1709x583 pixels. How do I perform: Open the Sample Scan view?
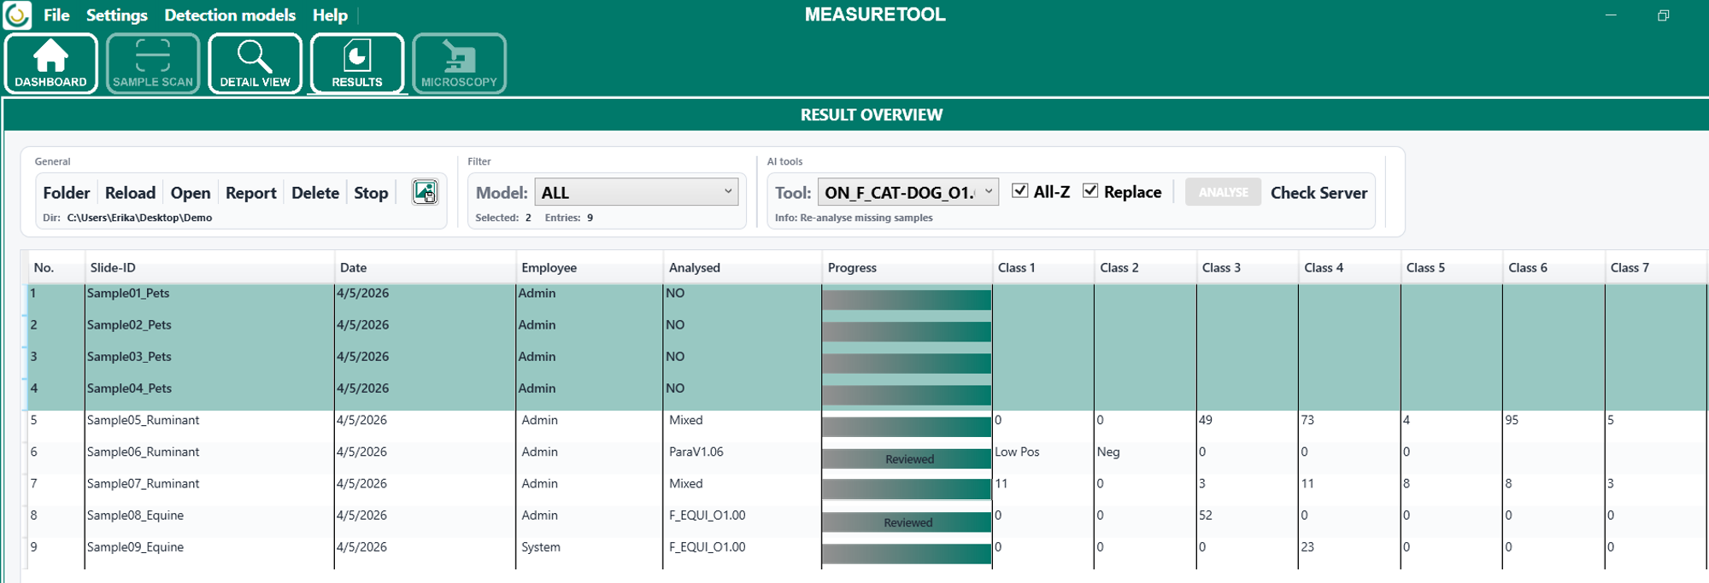tap(153, 63)
